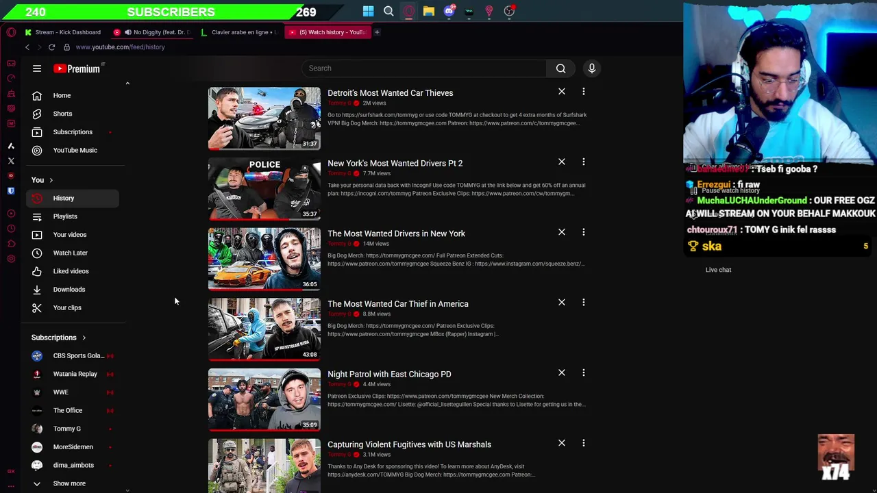Open options for Capturing Violent Fugitives video

584,443
